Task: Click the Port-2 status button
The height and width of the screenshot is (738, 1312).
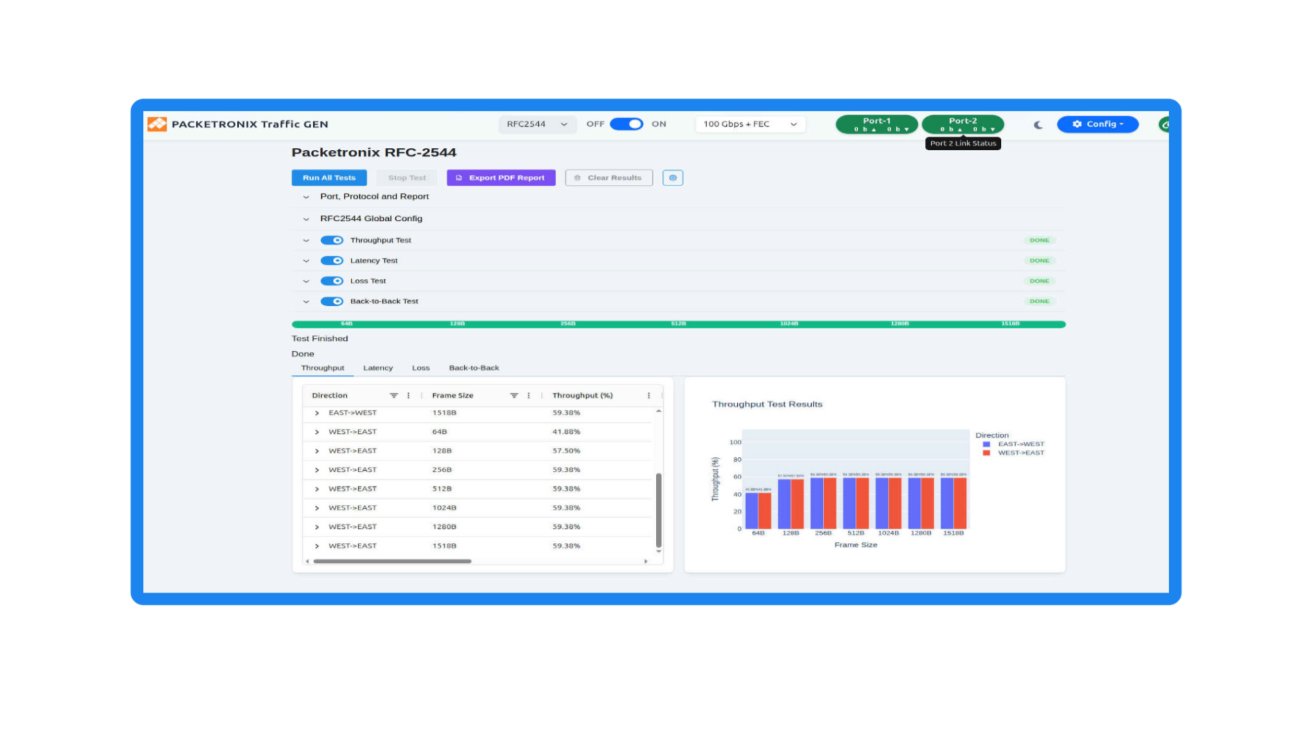Action: point(962,124)
